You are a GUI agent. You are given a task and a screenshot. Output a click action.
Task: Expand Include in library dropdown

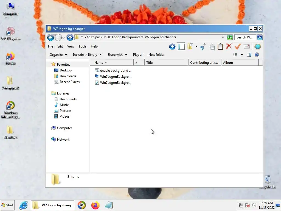click(87, 55)
